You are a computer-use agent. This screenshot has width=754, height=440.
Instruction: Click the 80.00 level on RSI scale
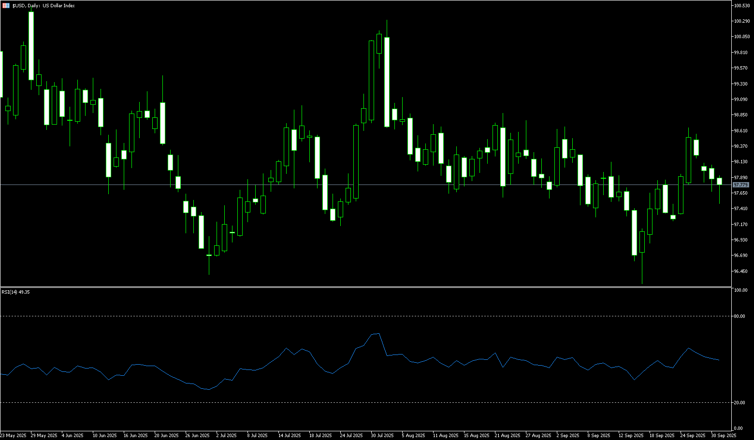(739, 316)
